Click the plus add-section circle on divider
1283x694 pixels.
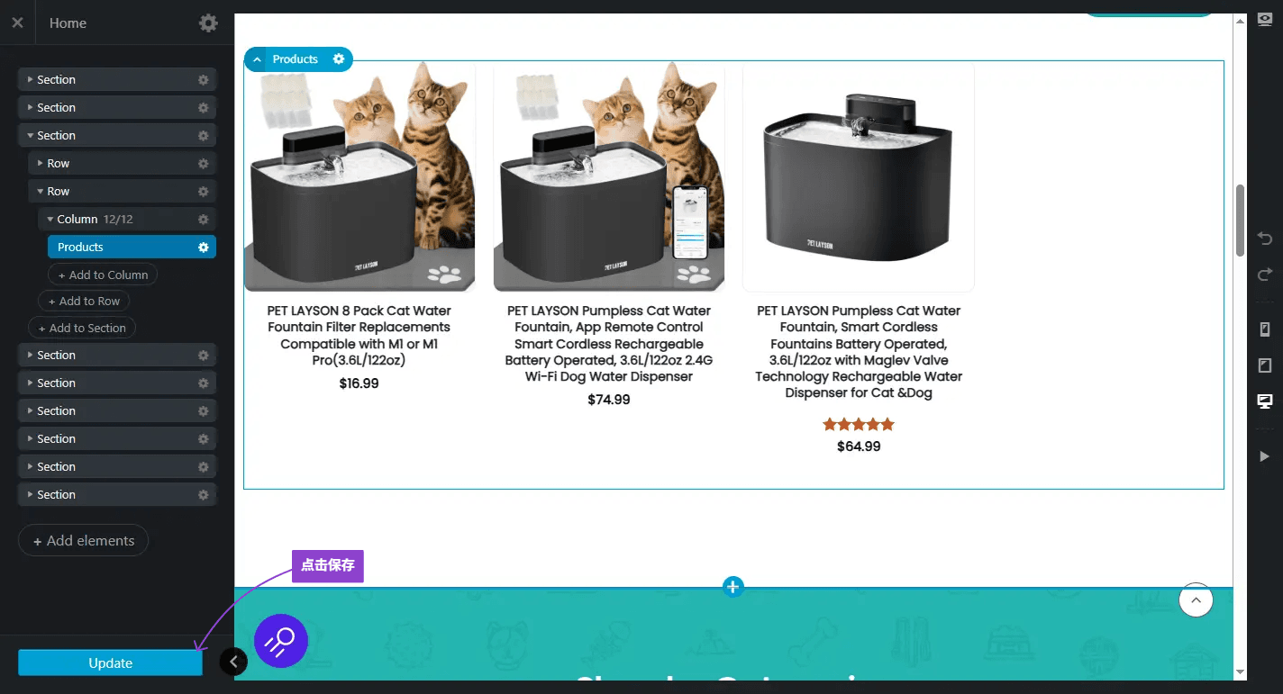tap(733, 587)
